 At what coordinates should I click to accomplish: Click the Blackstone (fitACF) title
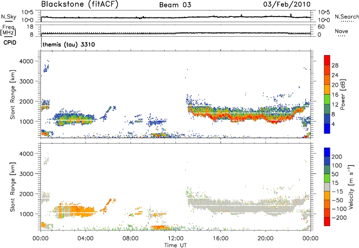(79, 4)
